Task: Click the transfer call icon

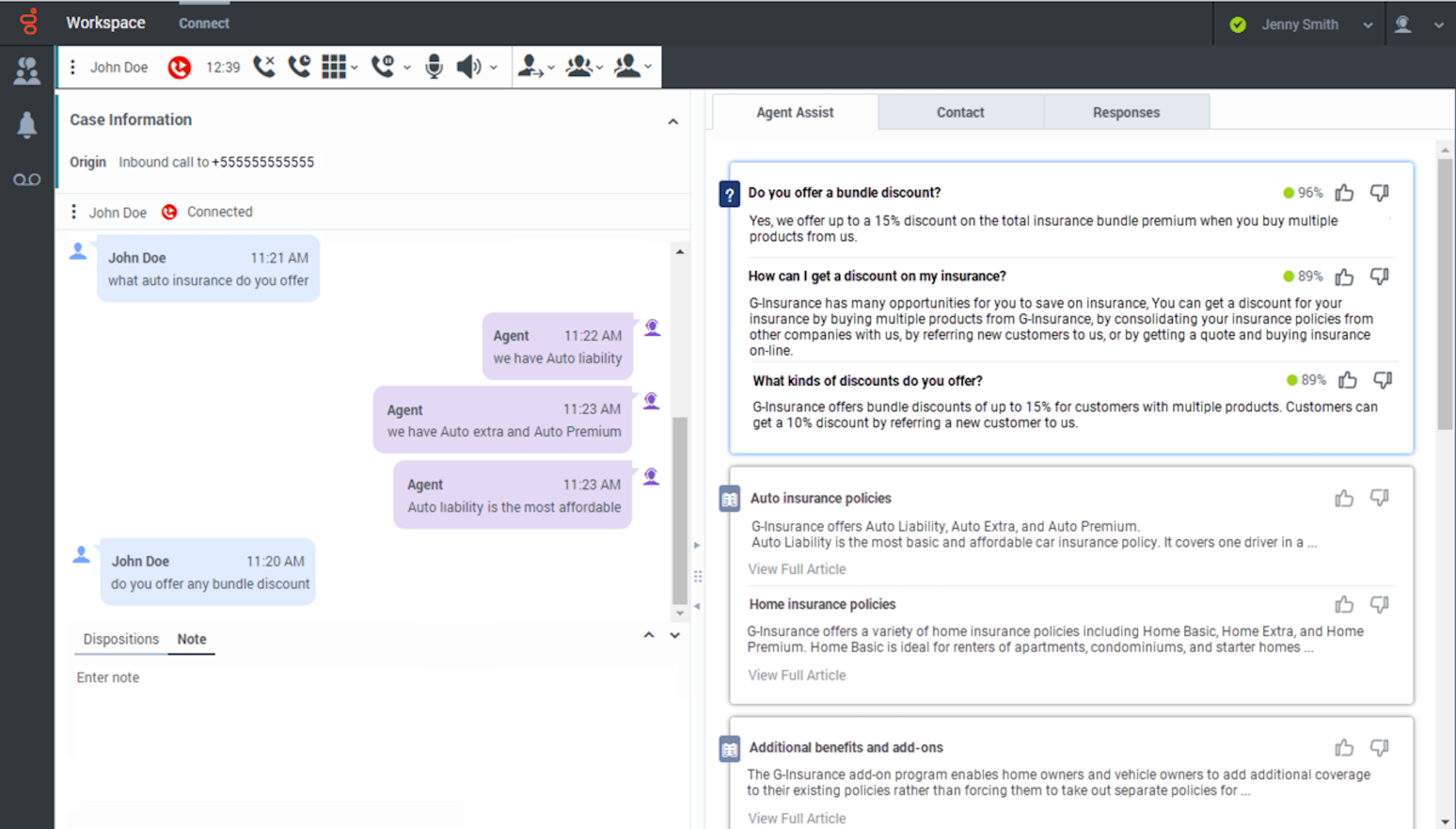Action: [530, 67]
